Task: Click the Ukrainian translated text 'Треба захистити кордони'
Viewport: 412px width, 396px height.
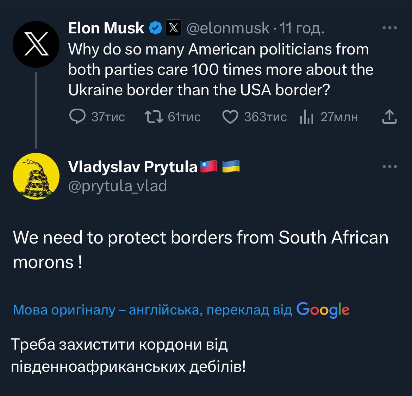Action: pos(120,345)
